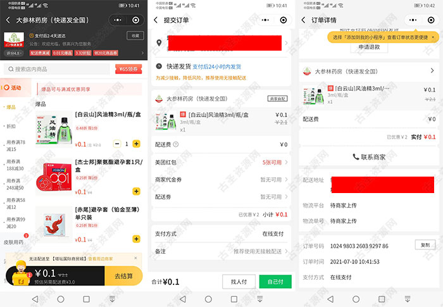Tap the 配送费 question mark help icon
Viewport: 443px width, 307px height.
point(176,144)
